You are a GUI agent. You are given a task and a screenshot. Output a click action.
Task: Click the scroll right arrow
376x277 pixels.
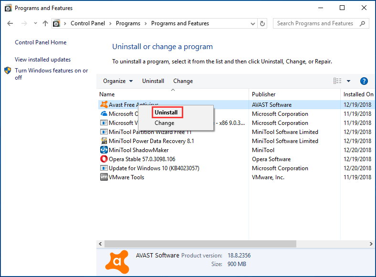pos(371,244)
